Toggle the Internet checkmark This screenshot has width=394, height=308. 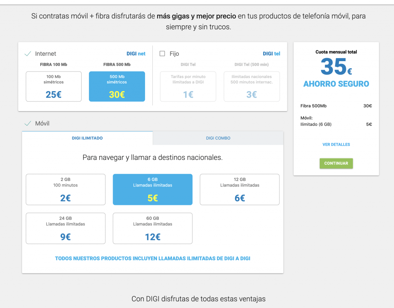click(28, 54)
